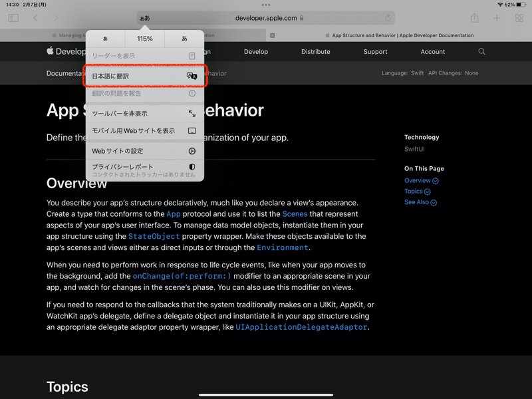Screen dimensions: 532x399
Task: Go back with the back arrow
Action: click(35, 18)
